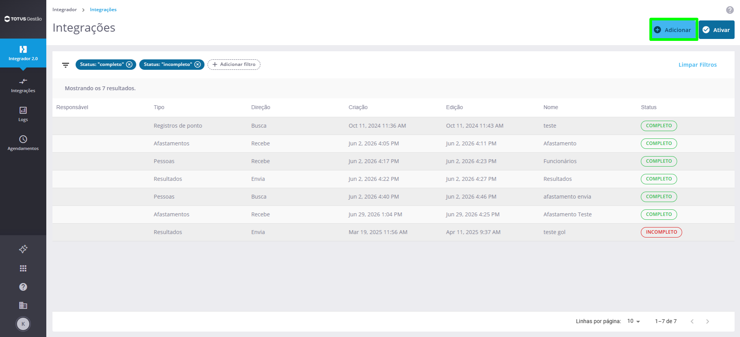The image size is (740, 337).
Task: Open Integrações in the sidebar
Action: tap(23, 86)
